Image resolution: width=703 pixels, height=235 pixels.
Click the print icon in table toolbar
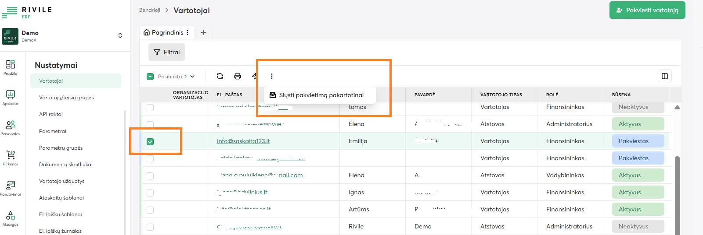click(238, 76)
